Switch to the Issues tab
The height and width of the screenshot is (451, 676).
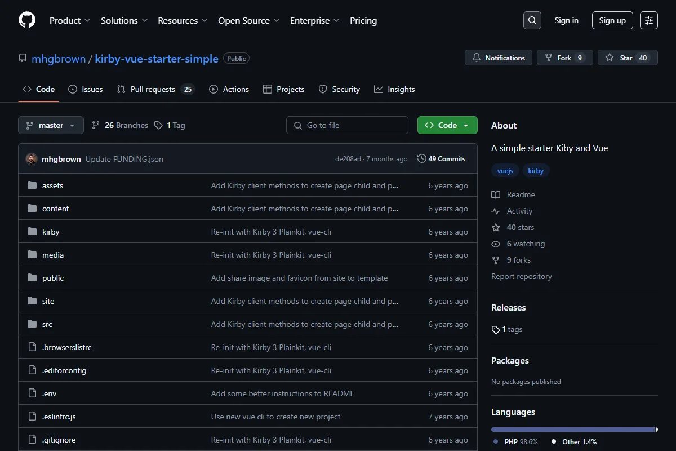[86, 89]
